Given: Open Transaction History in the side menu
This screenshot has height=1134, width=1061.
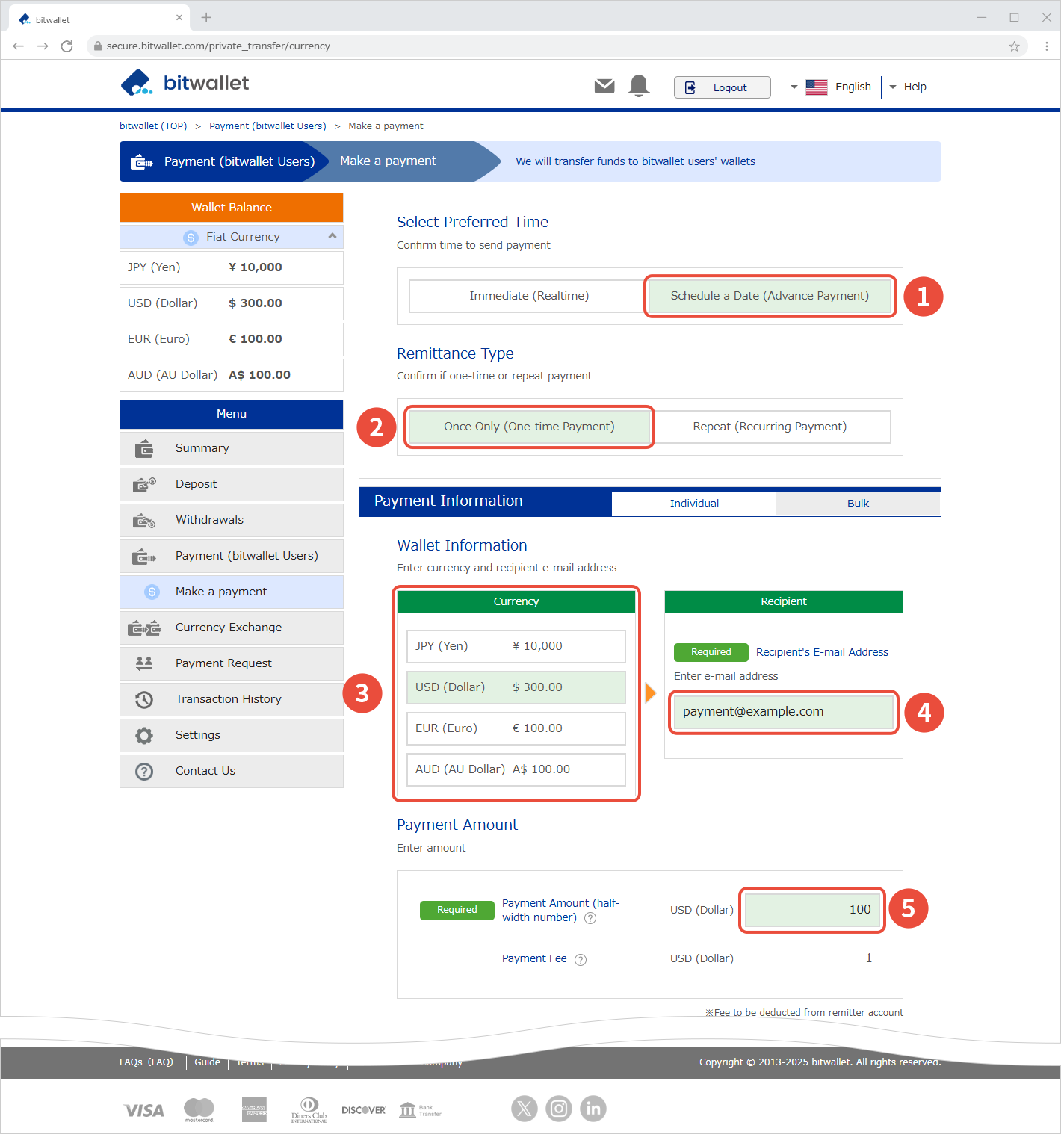Looking at the screenshot, I should click(232, 699).
